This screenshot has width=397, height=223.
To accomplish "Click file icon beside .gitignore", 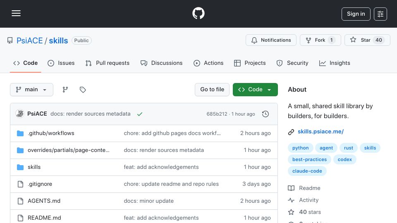I will click(20, 184).
